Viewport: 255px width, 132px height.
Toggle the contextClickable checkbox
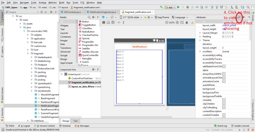point(224,115)
